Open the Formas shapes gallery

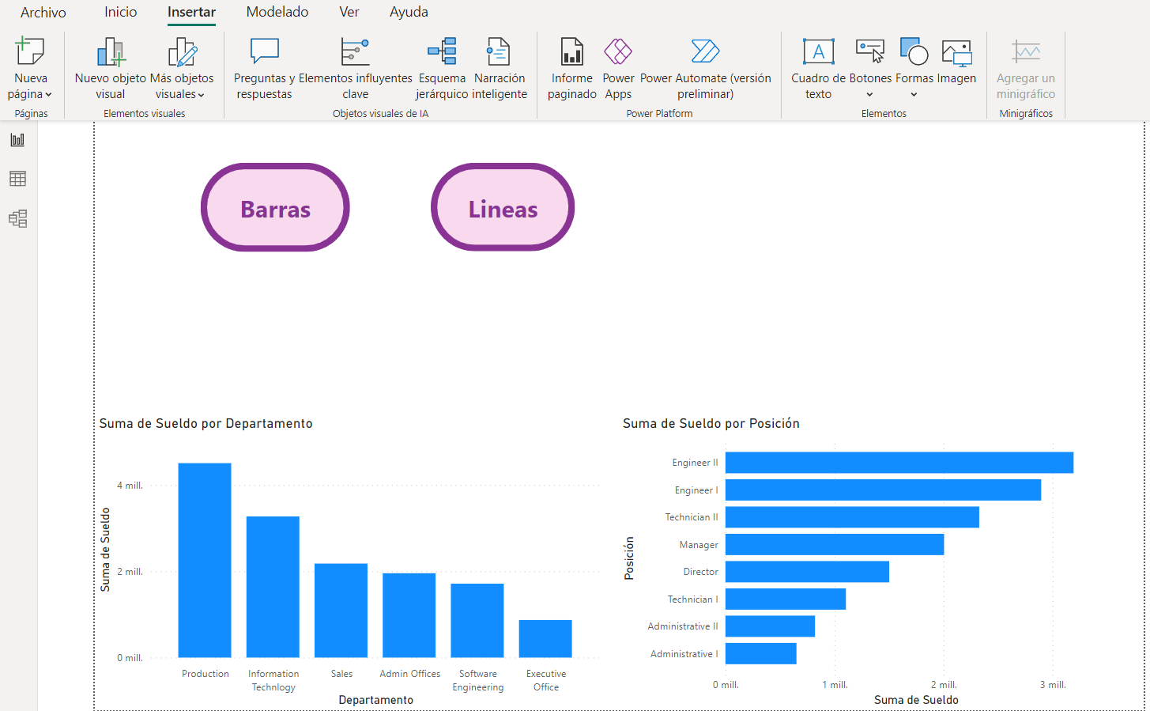[x=914, y=70]
